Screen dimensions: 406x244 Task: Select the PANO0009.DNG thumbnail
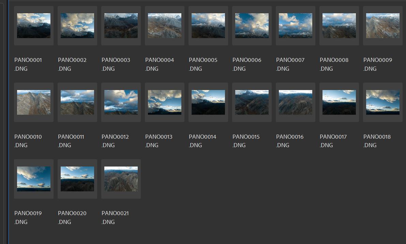[383, 25]
